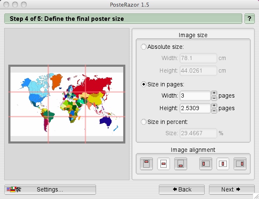Click the window close button

pos(6,5)
